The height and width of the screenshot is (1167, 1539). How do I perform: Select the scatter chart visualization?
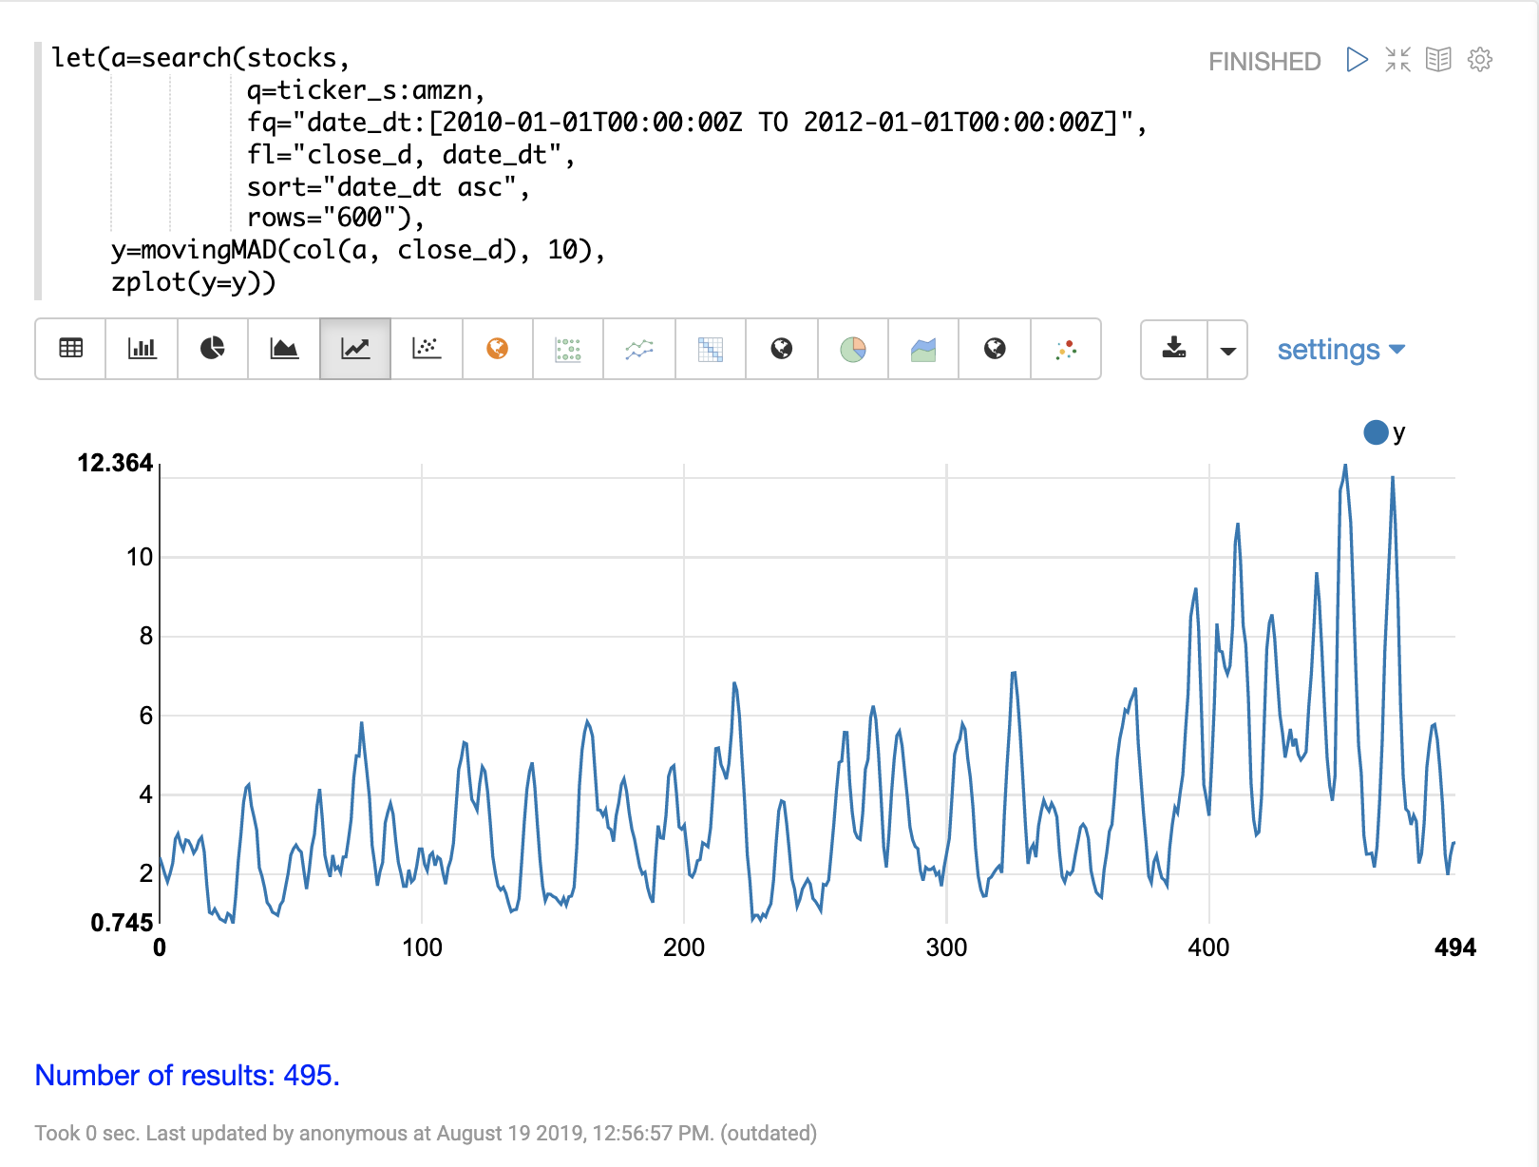coord(427,349)
